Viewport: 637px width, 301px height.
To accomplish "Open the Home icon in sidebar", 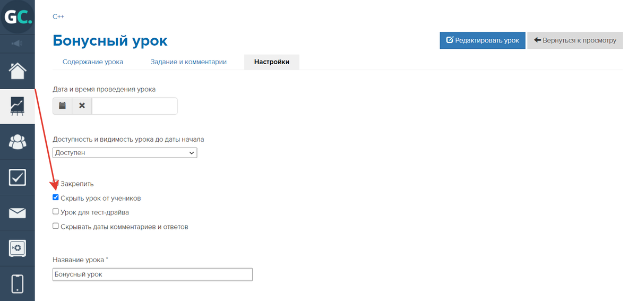I will coord(18,71).
